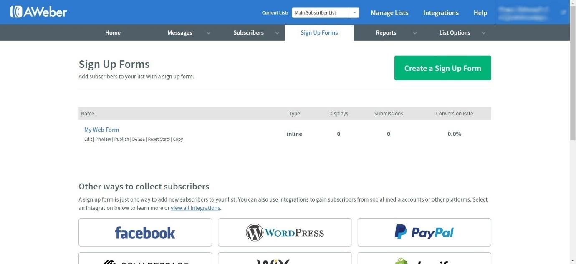This screenshot has height=264, width=576.
Task: Click the page scrollbar up arrow
Action: (573, 3)
